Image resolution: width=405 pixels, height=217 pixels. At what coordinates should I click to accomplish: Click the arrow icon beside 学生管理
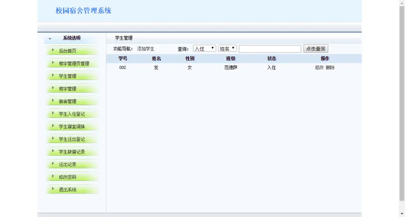point(53,76)
